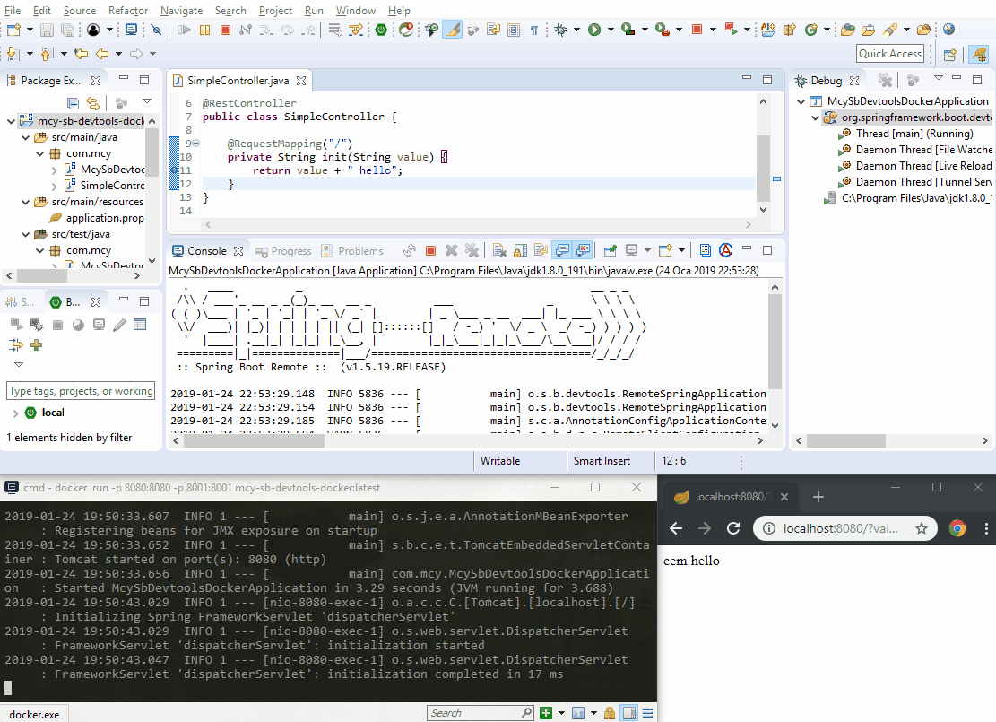Click the green Run launch button
Viewport: 996px width, 722px height.
coord(593,30)
